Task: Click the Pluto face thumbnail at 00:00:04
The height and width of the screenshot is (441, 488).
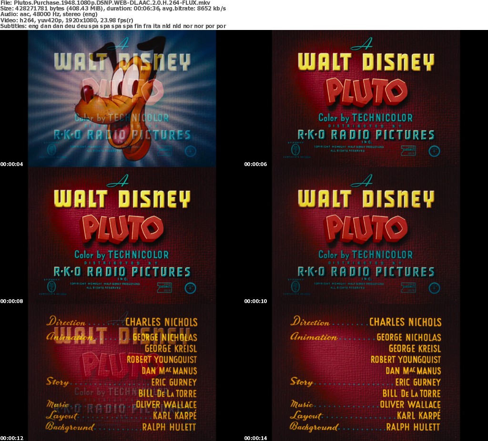Action: 122,98
